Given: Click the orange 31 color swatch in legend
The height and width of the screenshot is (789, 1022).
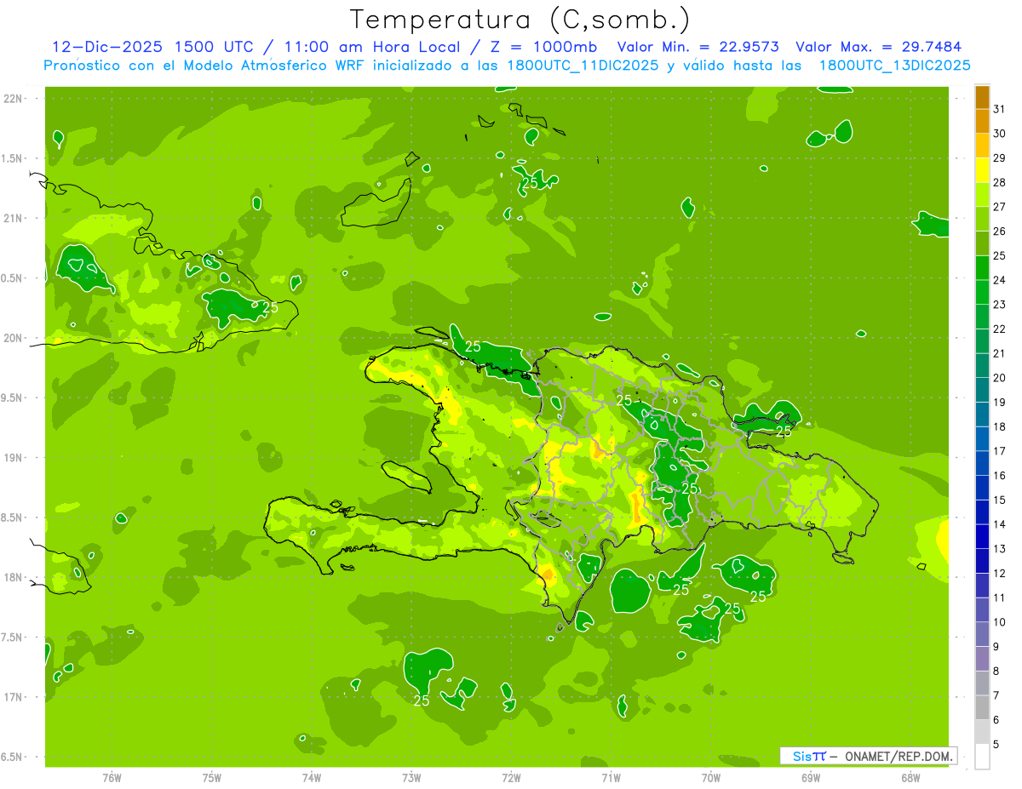Looking at the screenshot, I should click(x=982, y=98).
